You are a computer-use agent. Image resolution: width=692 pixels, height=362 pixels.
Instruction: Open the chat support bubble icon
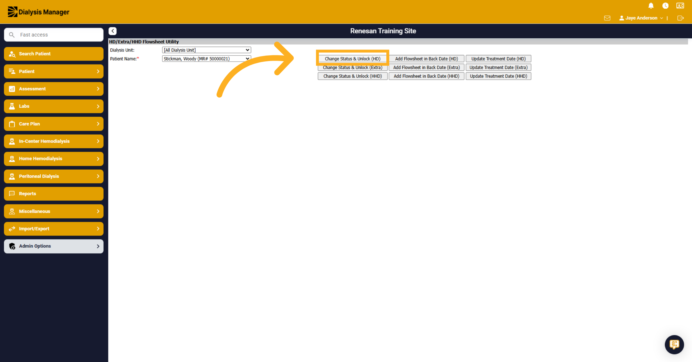click(674, 344)
